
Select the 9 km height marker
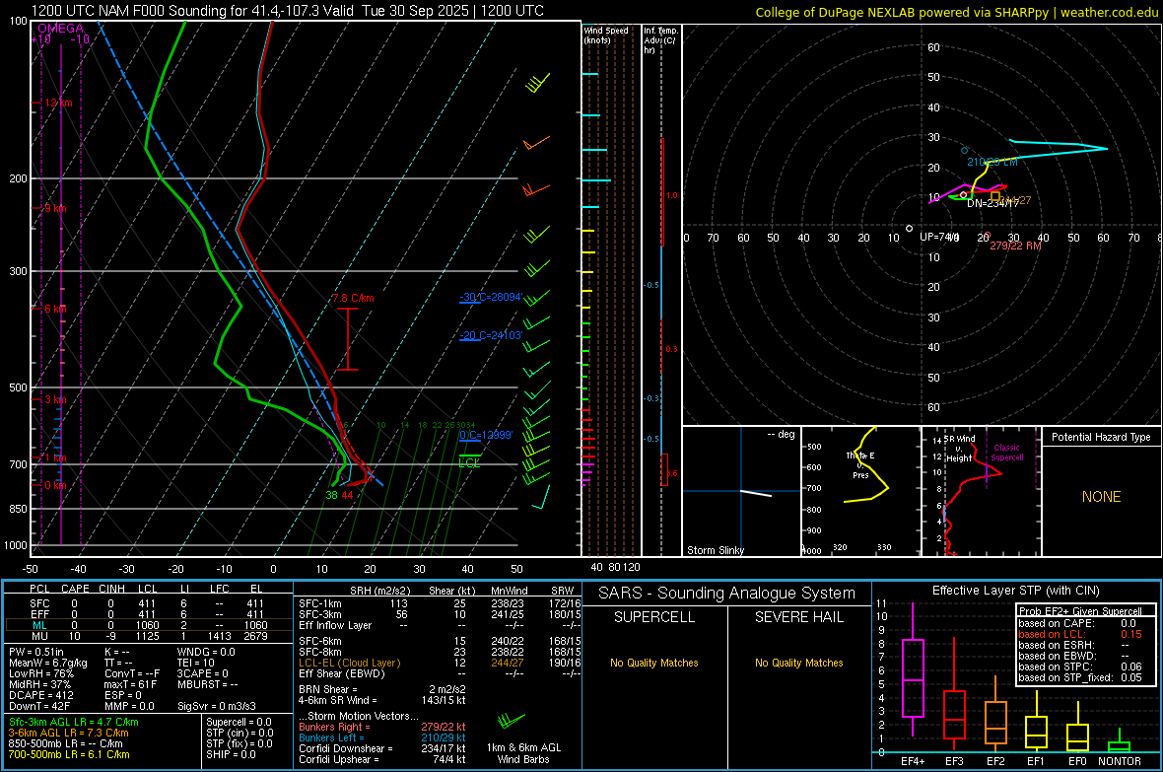[x=55, y=209]
